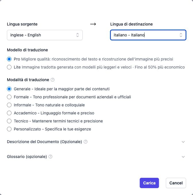Click the Carica button
This screenshot has width=193, height=195.
149,183
